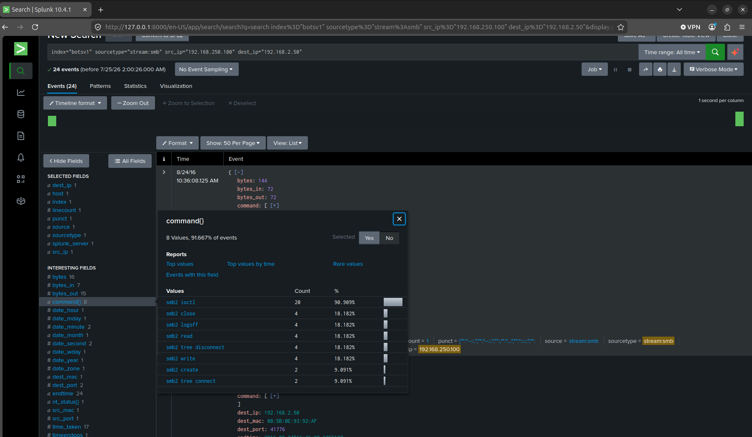The width and height of the screenshot is (752, 437).
Task: Click Hide Fields button
Action: (x=66, y=161)
